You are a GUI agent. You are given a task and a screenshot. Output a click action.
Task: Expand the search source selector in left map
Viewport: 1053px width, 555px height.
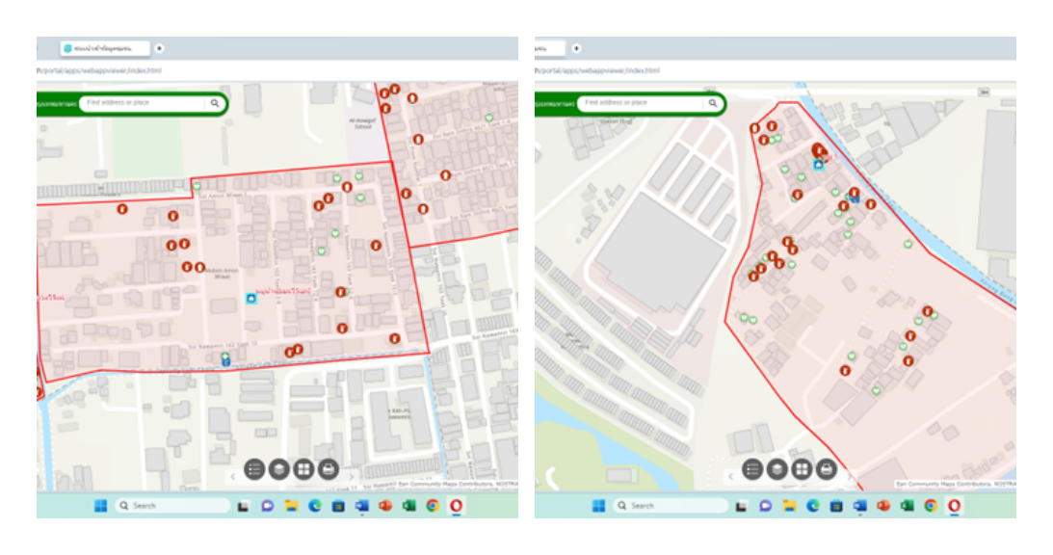56,102
